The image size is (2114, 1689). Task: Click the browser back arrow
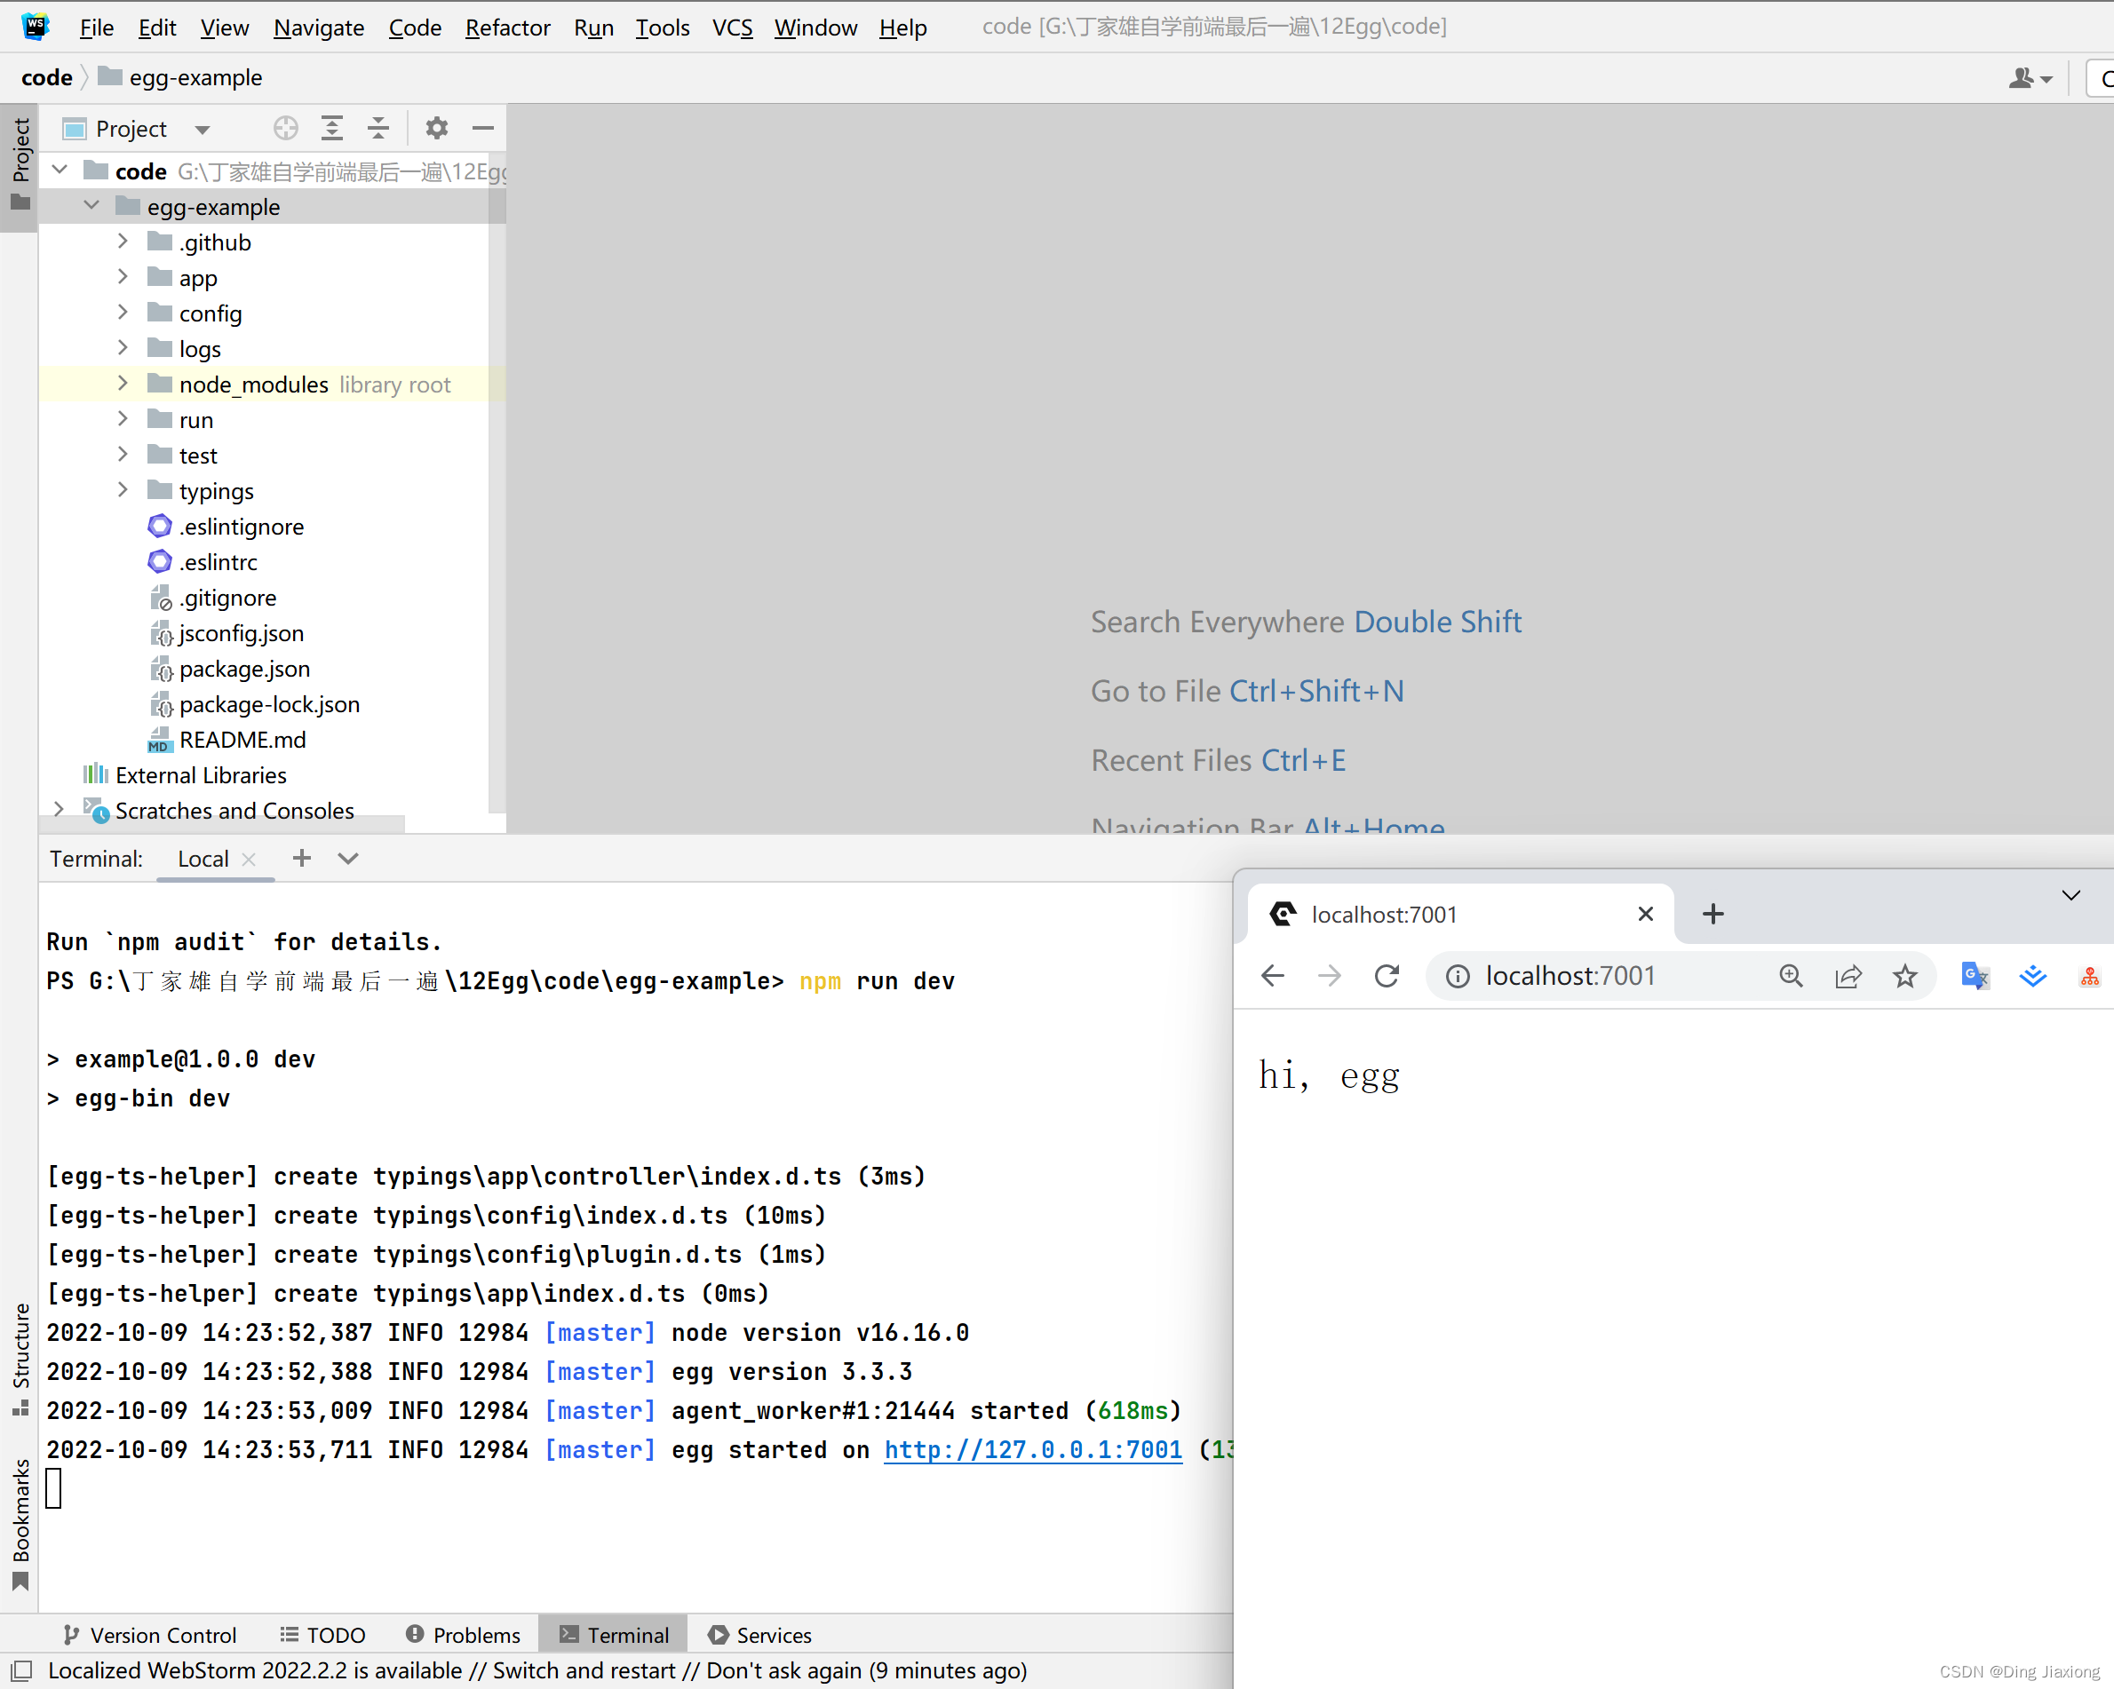coord(1273,975)
